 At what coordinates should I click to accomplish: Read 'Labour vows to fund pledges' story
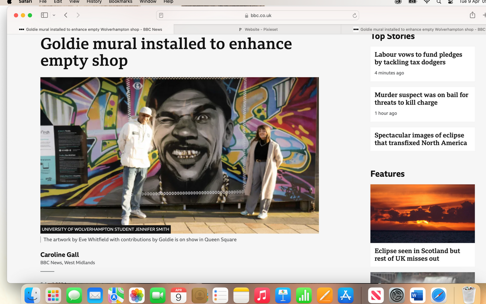(418, 58)
